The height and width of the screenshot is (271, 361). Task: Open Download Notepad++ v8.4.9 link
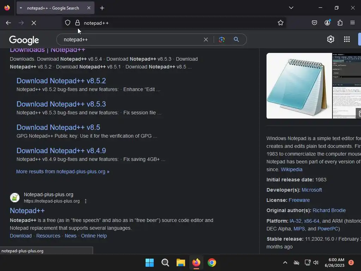click(x=61, y=151)
